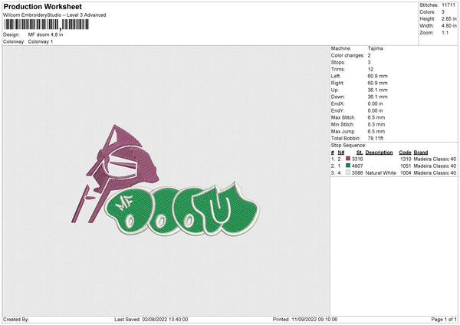Click the thread code 1004
Viewport: 460px width, 325px height.
pos(406,173)
